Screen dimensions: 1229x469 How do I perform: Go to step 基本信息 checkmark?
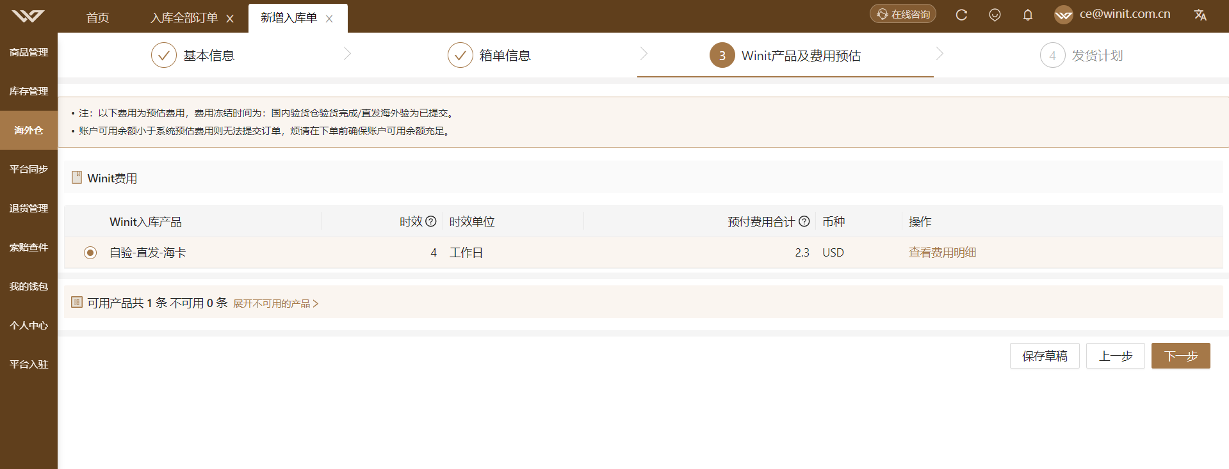coord(164,55)
